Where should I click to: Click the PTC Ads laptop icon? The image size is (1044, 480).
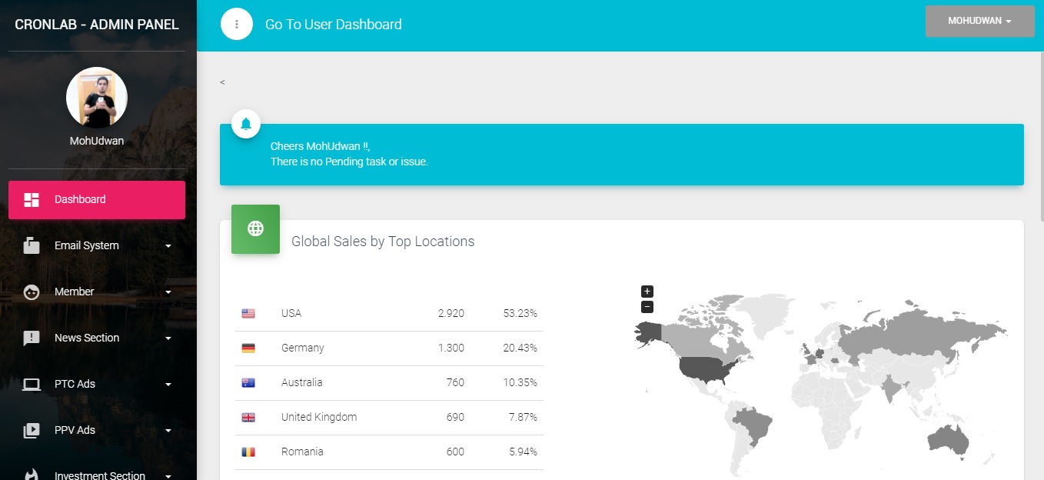32,384
